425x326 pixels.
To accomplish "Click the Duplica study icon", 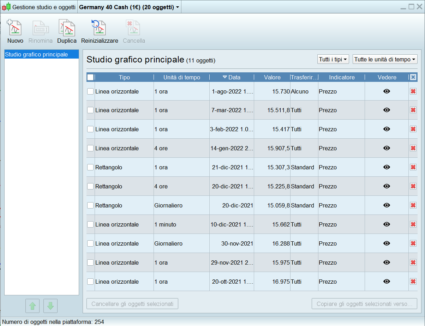I will pyautogui.click(x=67, y=28).
